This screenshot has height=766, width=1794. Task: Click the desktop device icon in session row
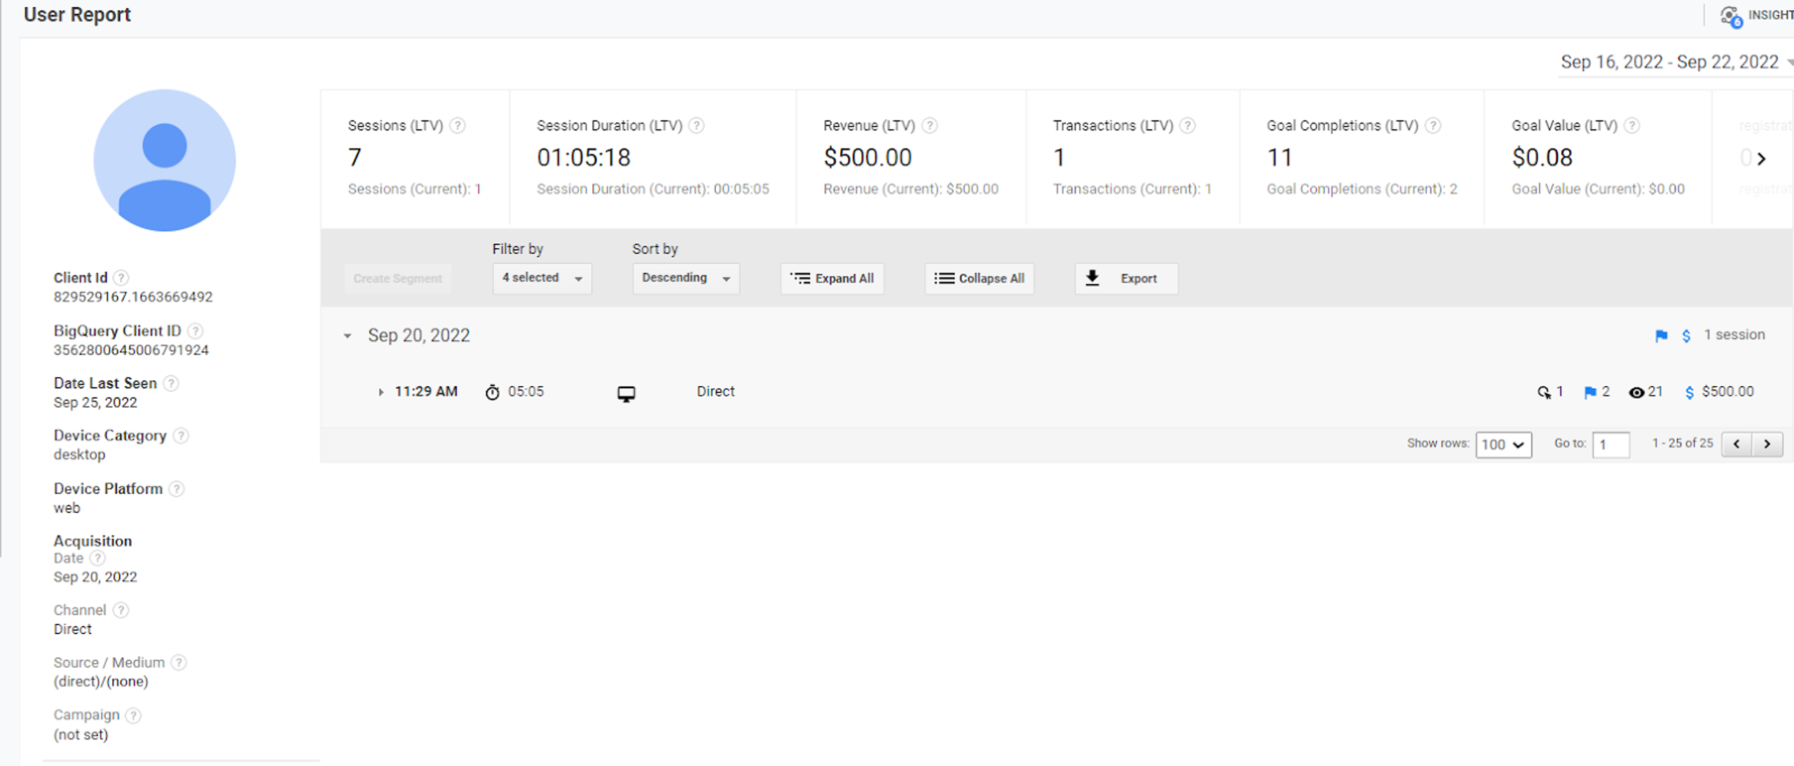tap(626, 394)
